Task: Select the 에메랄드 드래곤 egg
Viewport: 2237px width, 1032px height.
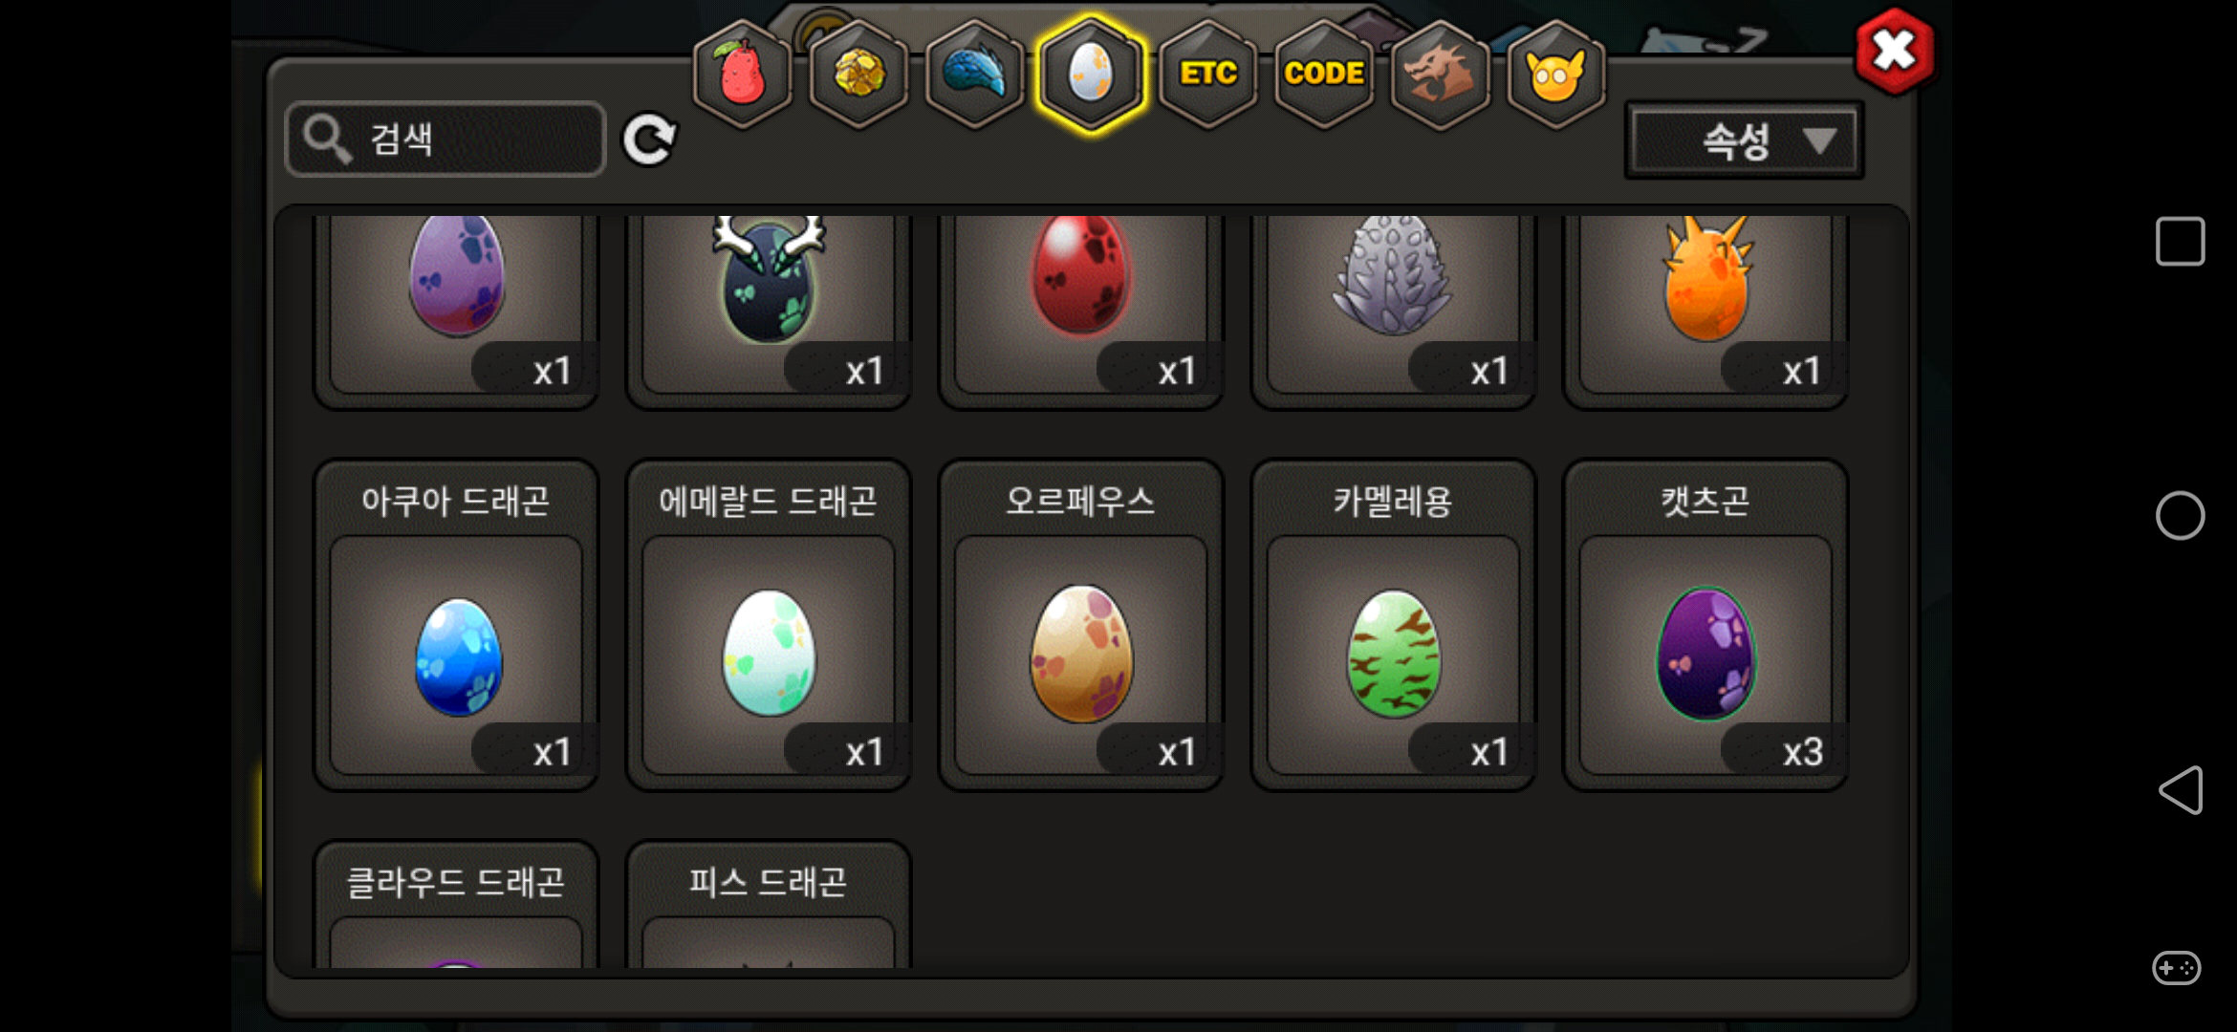Action: tap(769, 626)
